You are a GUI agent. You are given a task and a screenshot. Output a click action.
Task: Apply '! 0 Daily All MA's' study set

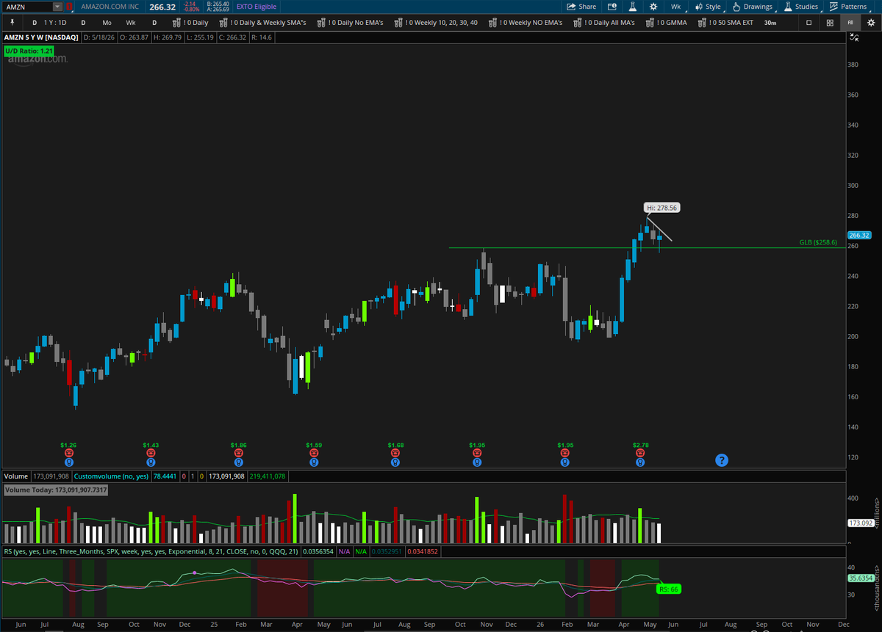[x=606, y=23]
